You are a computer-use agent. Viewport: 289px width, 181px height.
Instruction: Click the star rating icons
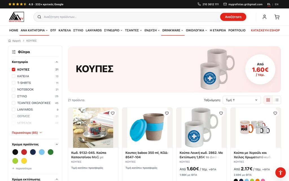[x=17, y=4]
